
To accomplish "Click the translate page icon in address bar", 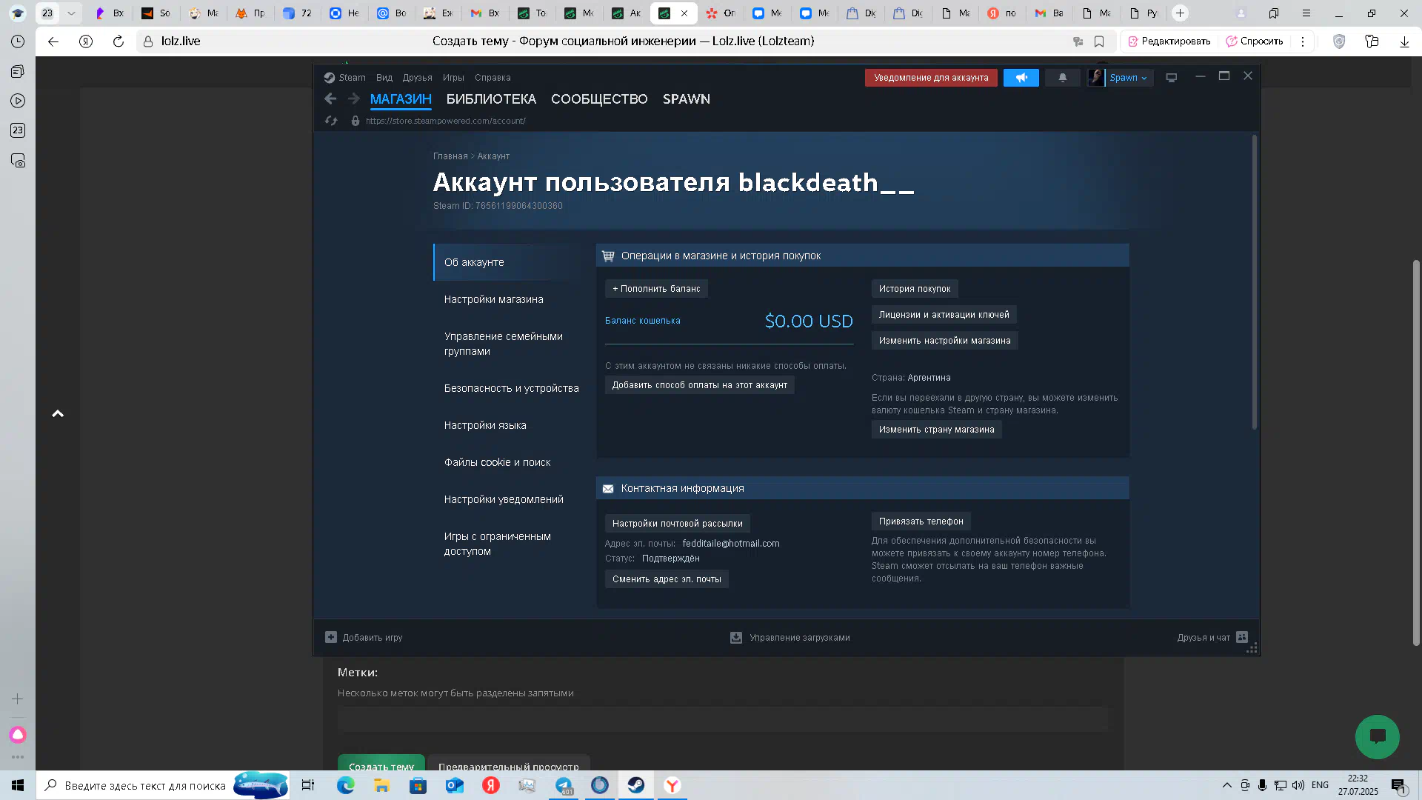I will [x=1078, y=41].
